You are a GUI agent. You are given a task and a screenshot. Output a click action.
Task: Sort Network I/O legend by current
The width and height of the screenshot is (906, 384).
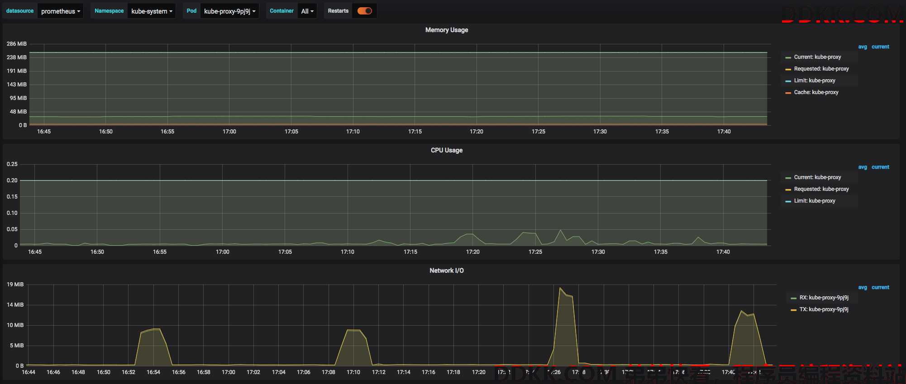point(880,287)
